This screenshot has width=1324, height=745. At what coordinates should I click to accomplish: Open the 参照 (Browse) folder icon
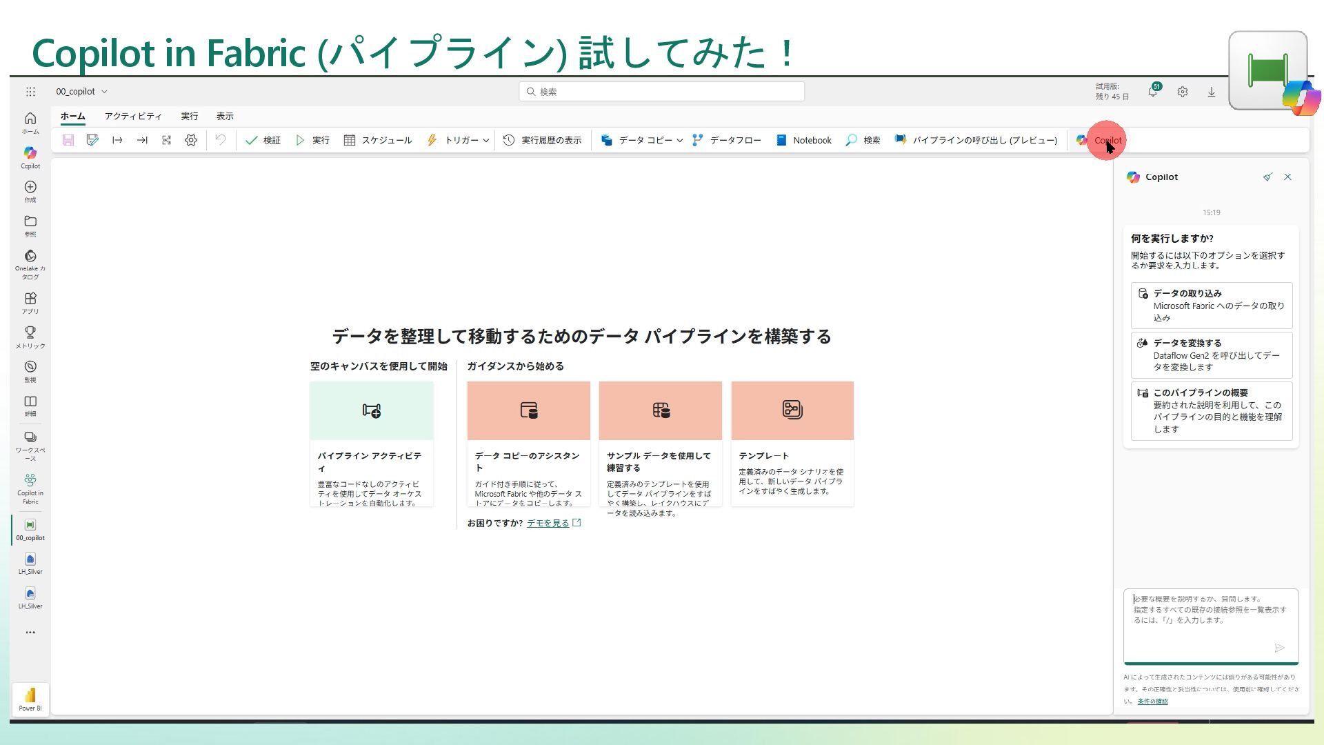click(30, 226)
